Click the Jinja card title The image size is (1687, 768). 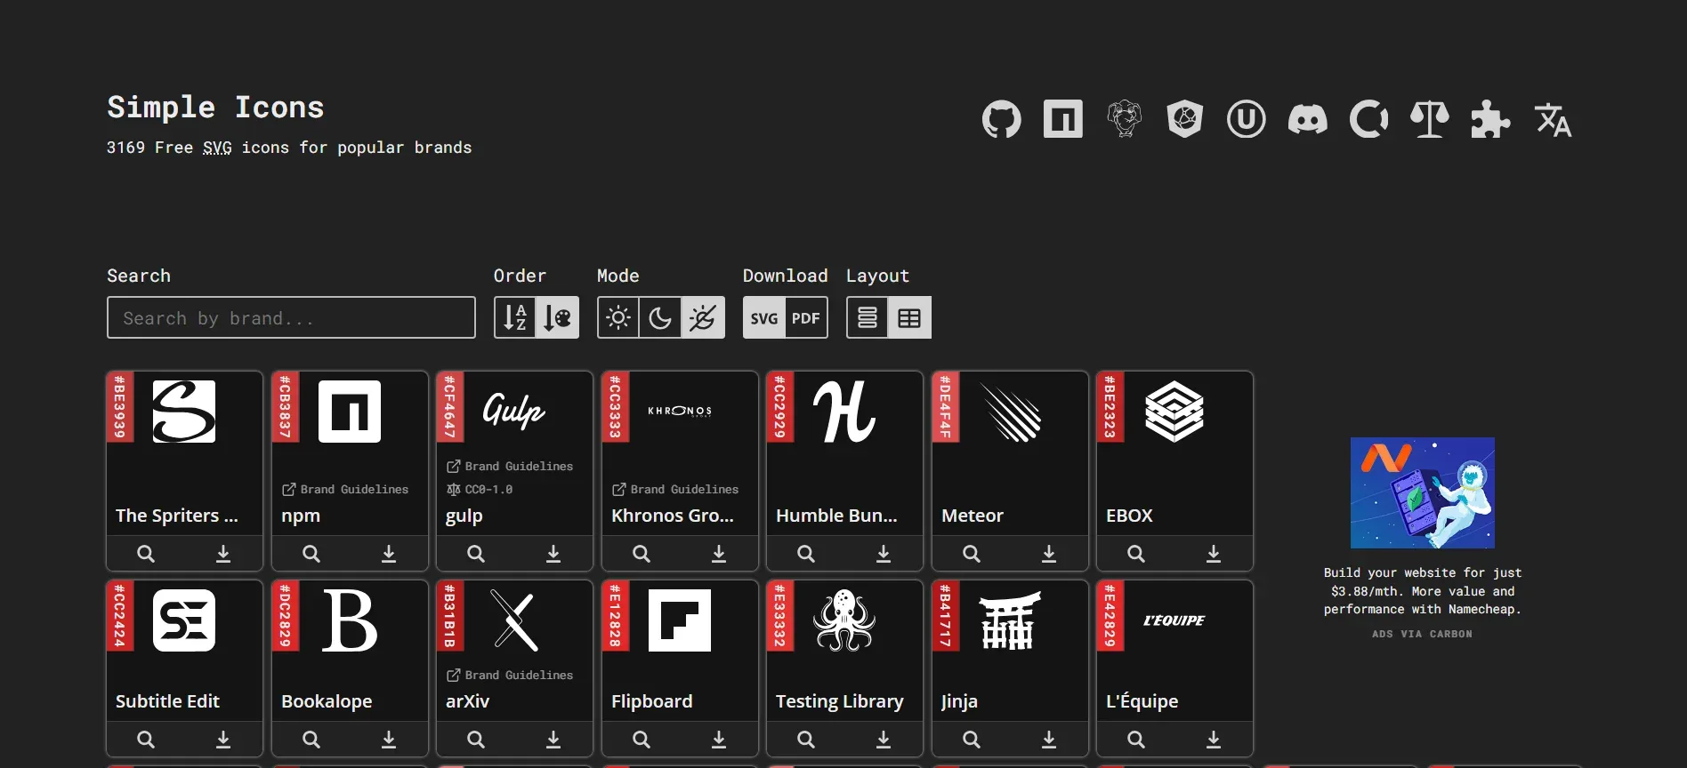959,701
